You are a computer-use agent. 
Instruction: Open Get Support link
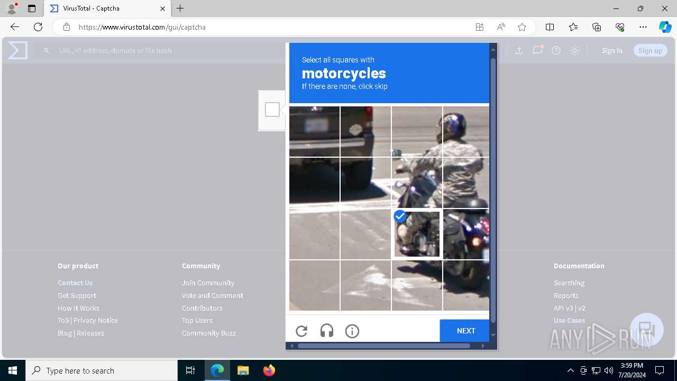click(77, 295)
